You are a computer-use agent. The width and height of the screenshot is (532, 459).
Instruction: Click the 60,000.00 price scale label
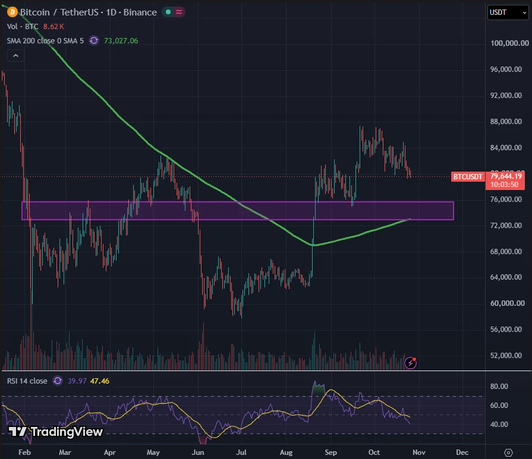(x=507, y=303)
